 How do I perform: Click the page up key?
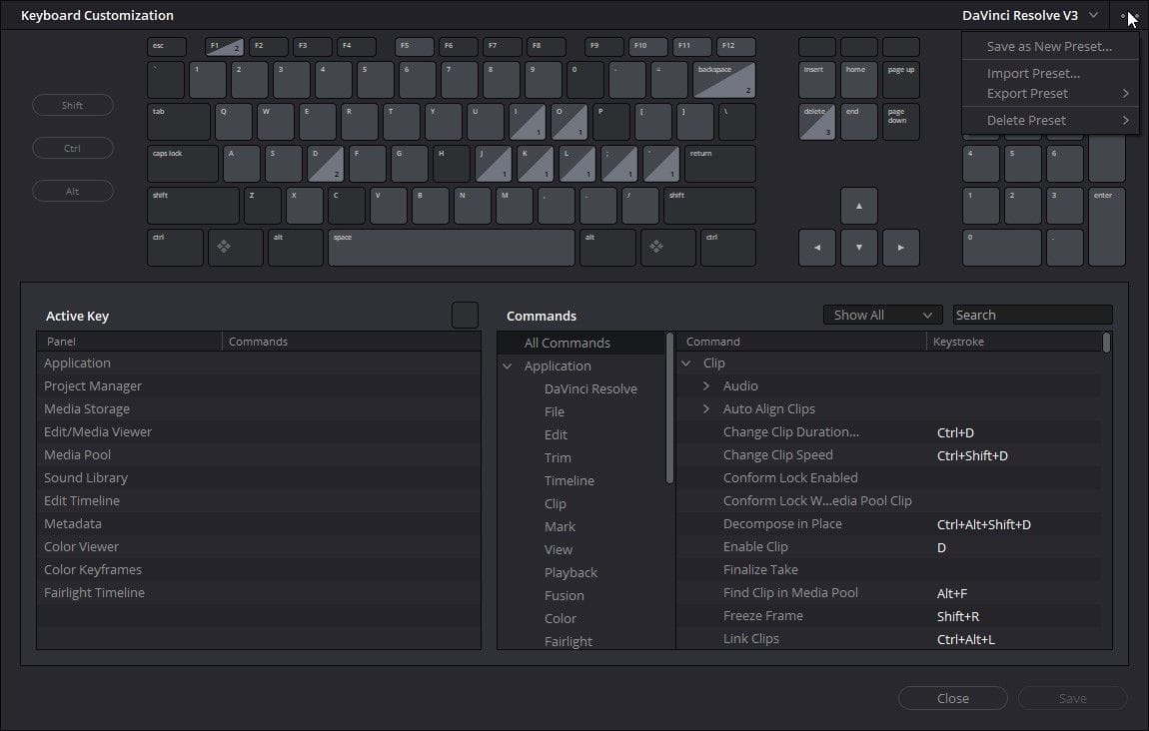tap(900, 80)
